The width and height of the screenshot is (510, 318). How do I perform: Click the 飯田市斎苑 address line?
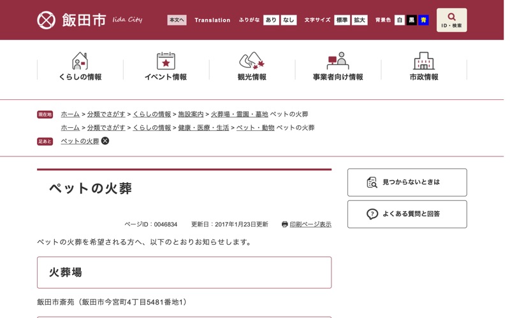tap(113, 302)
